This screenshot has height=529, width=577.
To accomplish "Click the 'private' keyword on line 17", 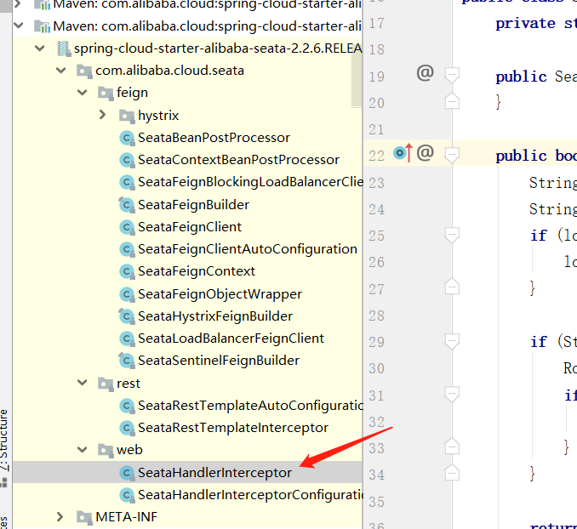I will pyautogui.click(x=525, y=24).
